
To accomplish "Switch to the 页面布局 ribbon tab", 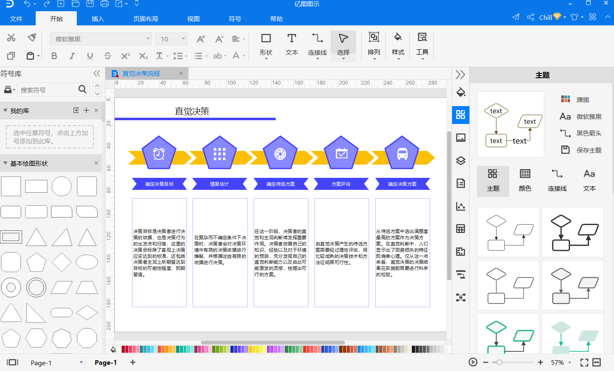I will coord(145,19).
